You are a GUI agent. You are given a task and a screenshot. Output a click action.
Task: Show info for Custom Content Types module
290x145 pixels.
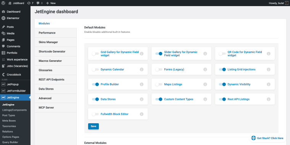point(205,99)
